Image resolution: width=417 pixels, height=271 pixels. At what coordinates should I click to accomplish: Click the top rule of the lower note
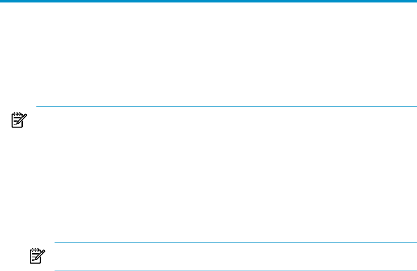pos(236,243)
